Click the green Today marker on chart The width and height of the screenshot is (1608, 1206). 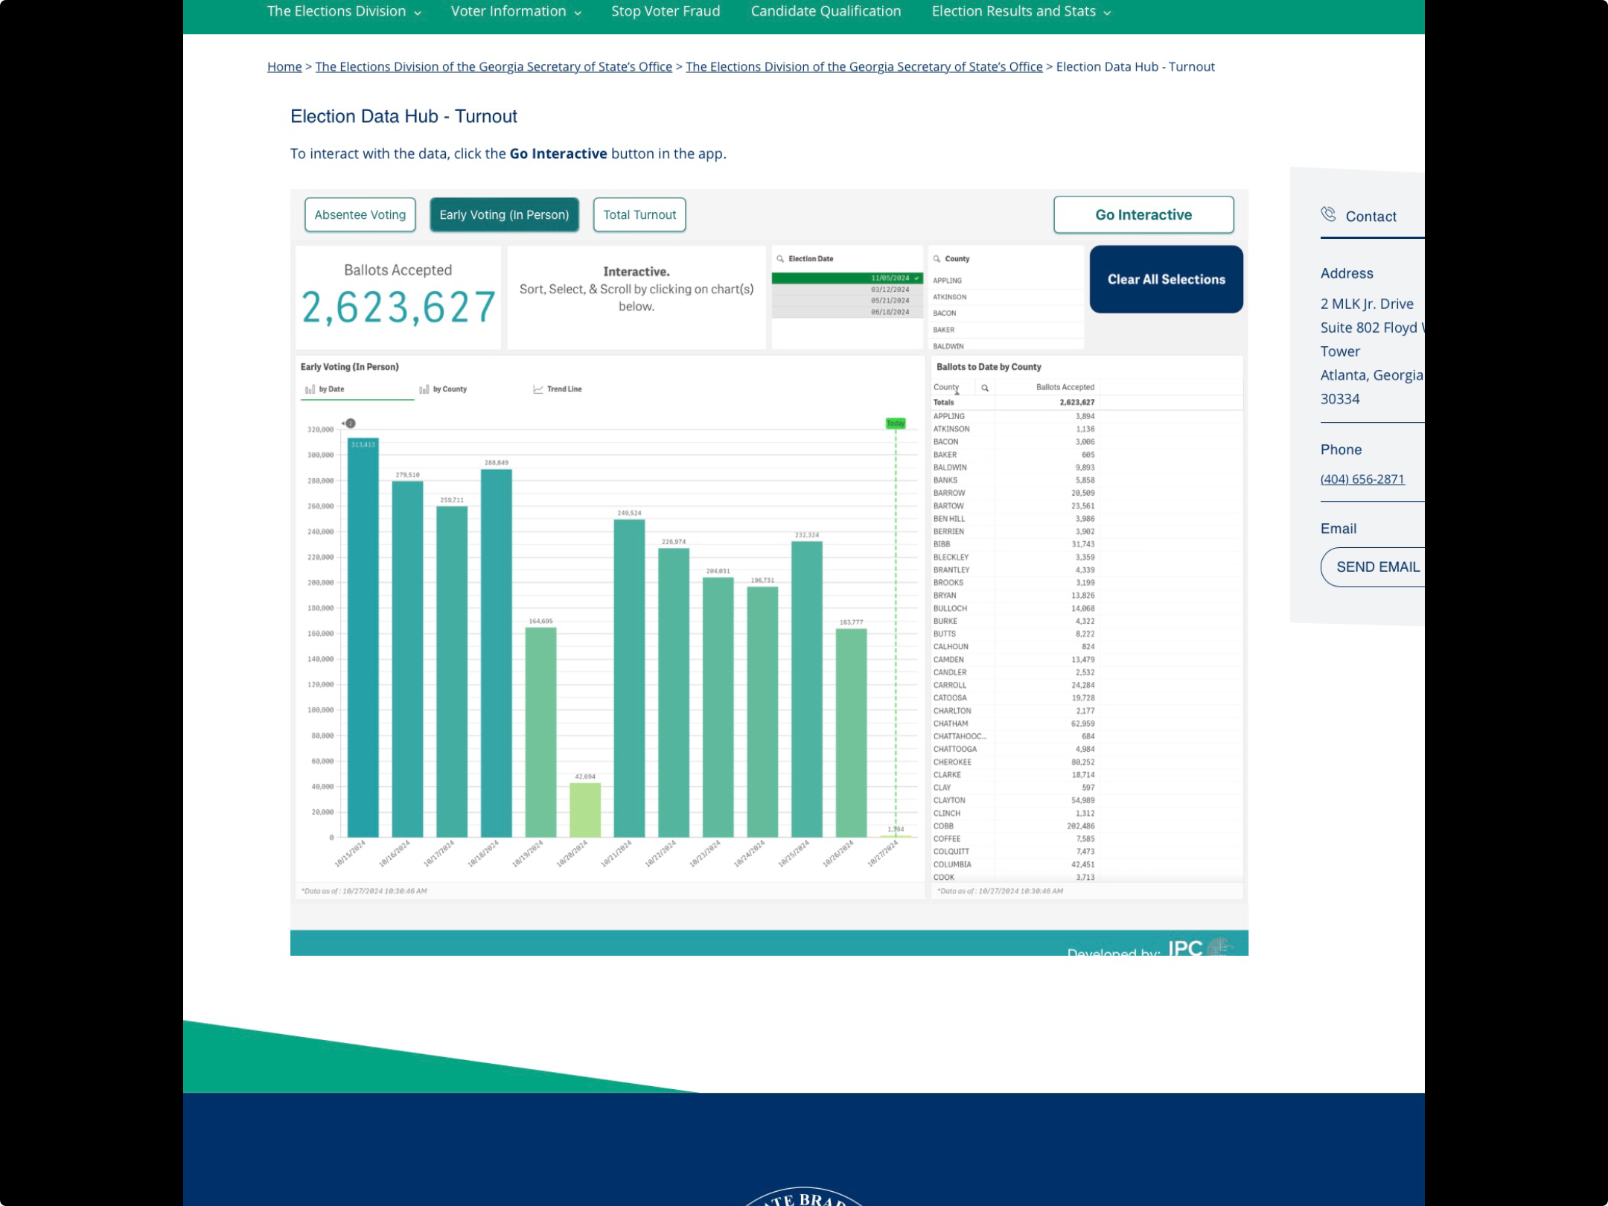pyautogui.click(x=896, y=424)
